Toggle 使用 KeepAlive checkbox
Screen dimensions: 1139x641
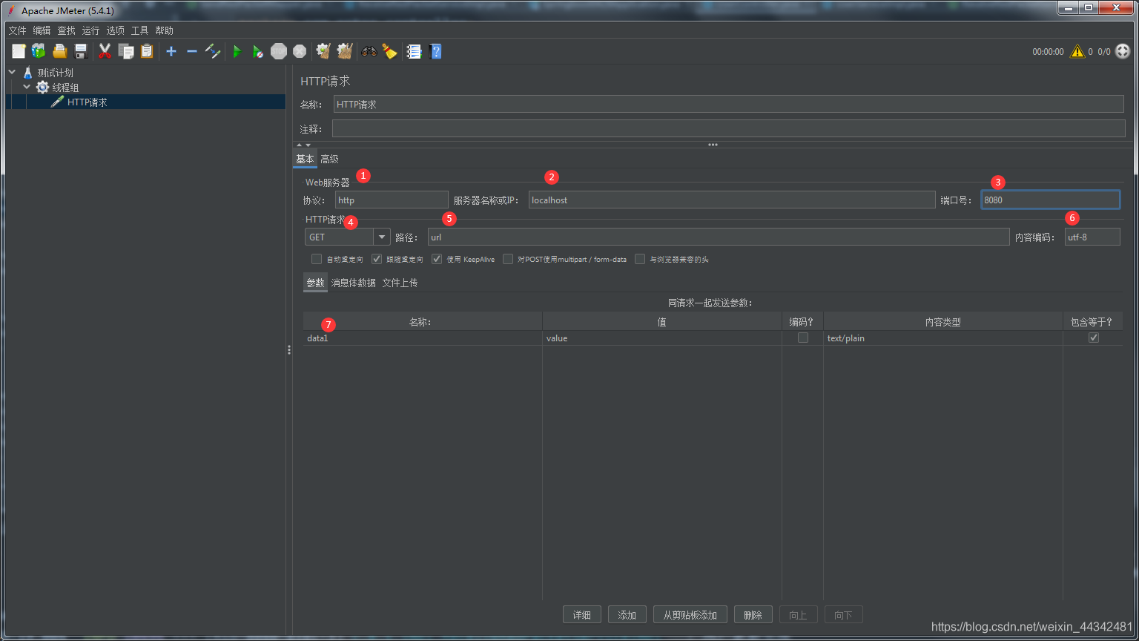click(437, 259)
